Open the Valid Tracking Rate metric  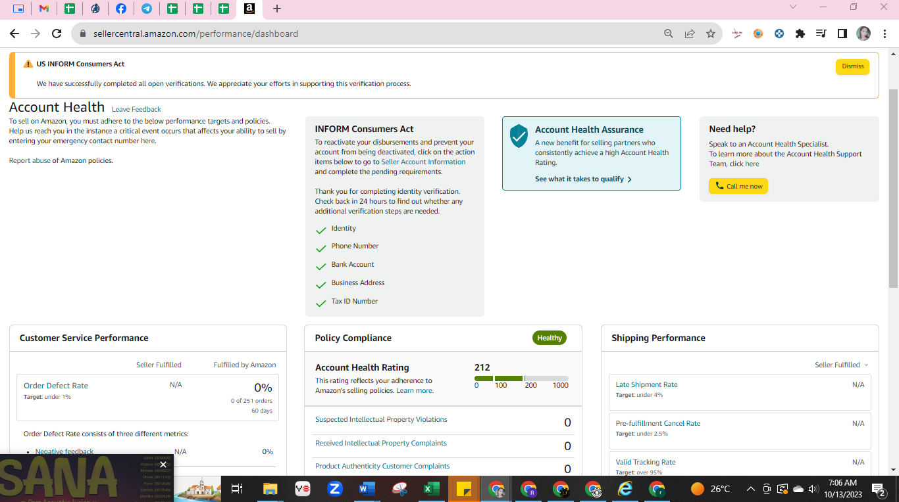coord(646,462)
